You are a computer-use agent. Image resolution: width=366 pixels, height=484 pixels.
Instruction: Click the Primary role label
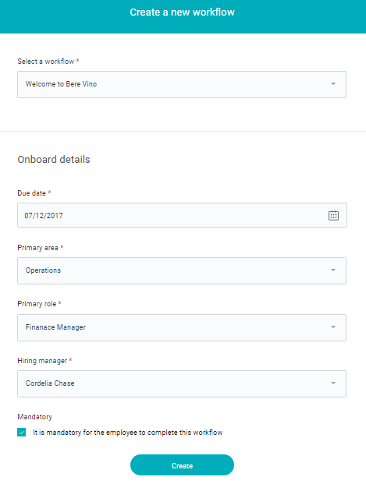pos(37,304)
